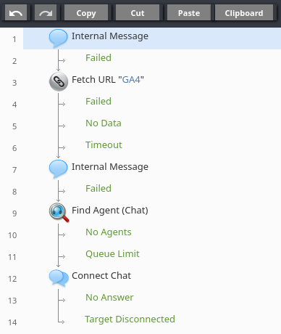281x334 pixels.
Task: Click the Find Agent magnifier icon
Action: 59,213
